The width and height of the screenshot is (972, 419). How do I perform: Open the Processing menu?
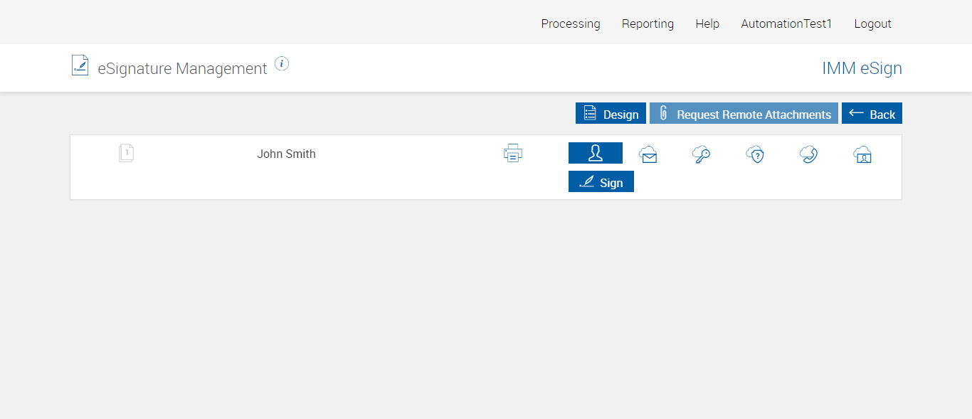point(571,23)
